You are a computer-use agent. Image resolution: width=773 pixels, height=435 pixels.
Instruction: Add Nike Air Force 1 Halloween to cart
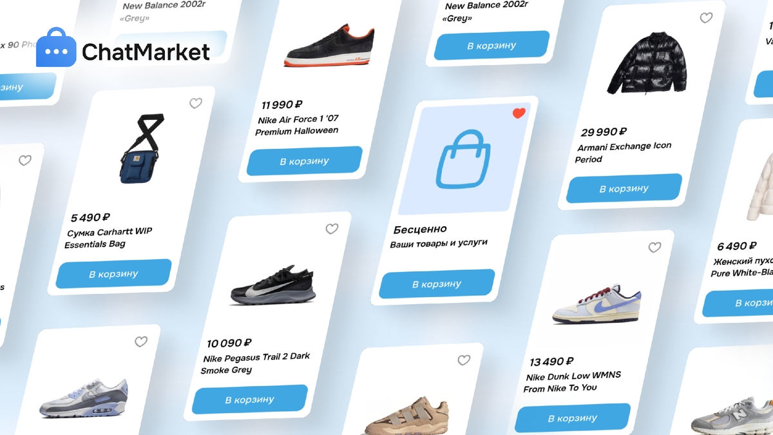(x=305, y=161)
